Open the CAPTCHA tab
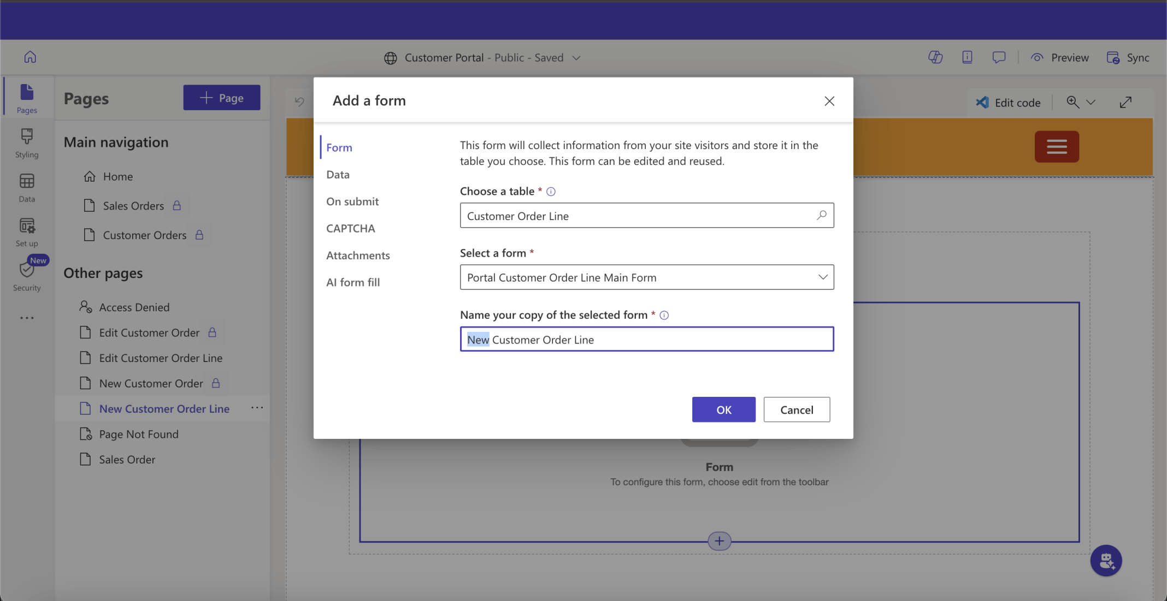This screenshot has height=601, width=1167. (x=350, y=228)
